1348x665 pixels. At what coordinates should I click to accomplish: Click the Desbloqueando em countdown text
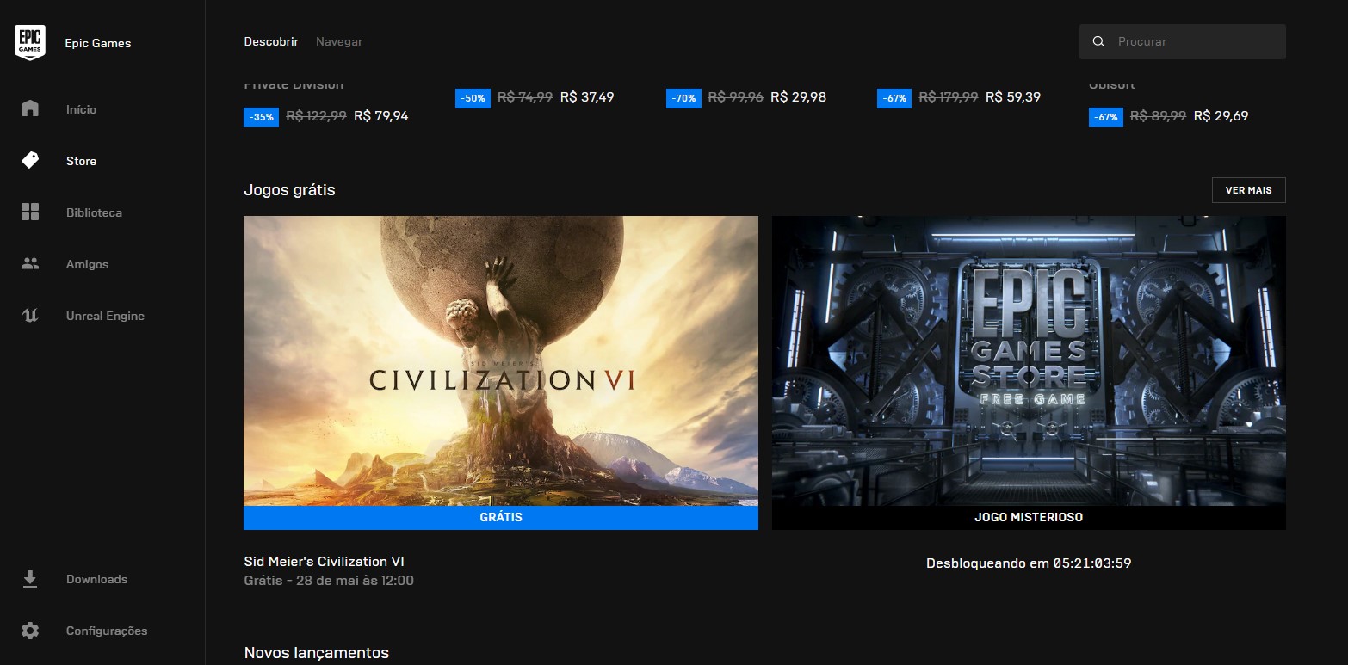coord(1029,563)
